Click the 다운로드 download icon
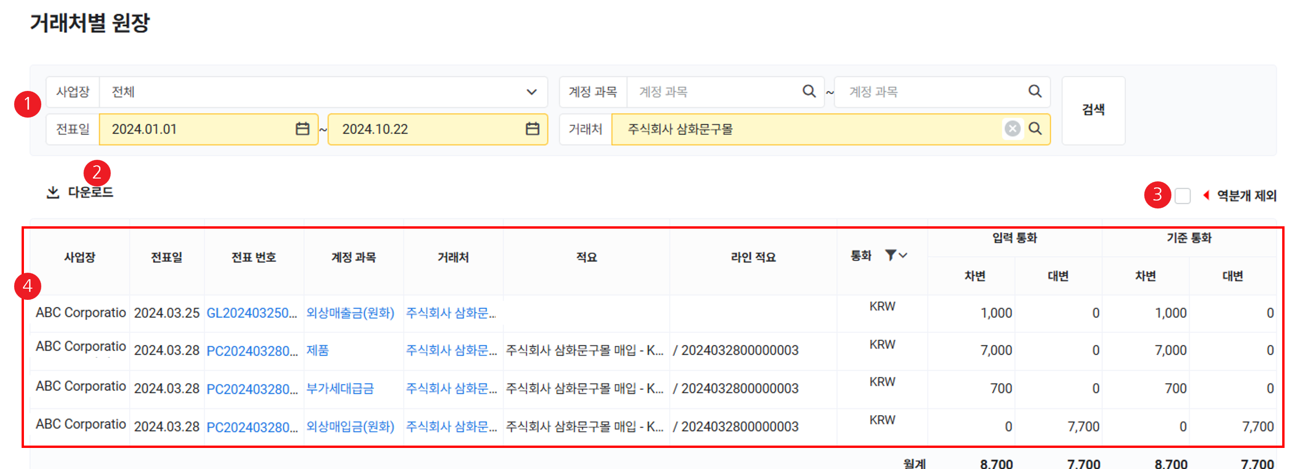The image size is (1293, 469). [53, 193]
